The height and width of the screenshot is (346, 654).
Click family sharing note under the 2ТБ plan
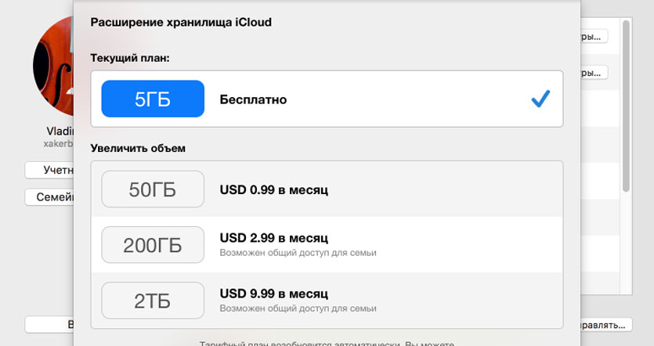point(298,308)
